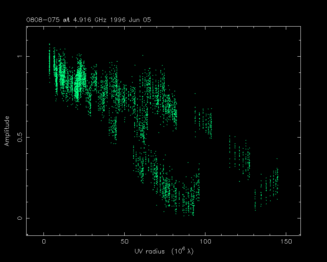The height and width of the screenshot is (262, 327).
Task: Click the x-axis tick label 0
Action: (x=44, y=242)
